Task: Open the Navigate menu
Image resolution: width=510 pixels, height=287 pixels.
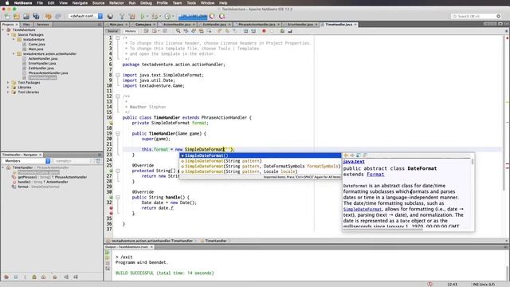Action: click(80, 3)
